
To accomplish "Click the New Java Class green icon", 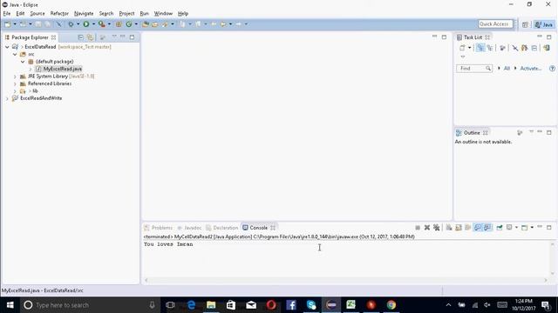I will pos(129,24).
